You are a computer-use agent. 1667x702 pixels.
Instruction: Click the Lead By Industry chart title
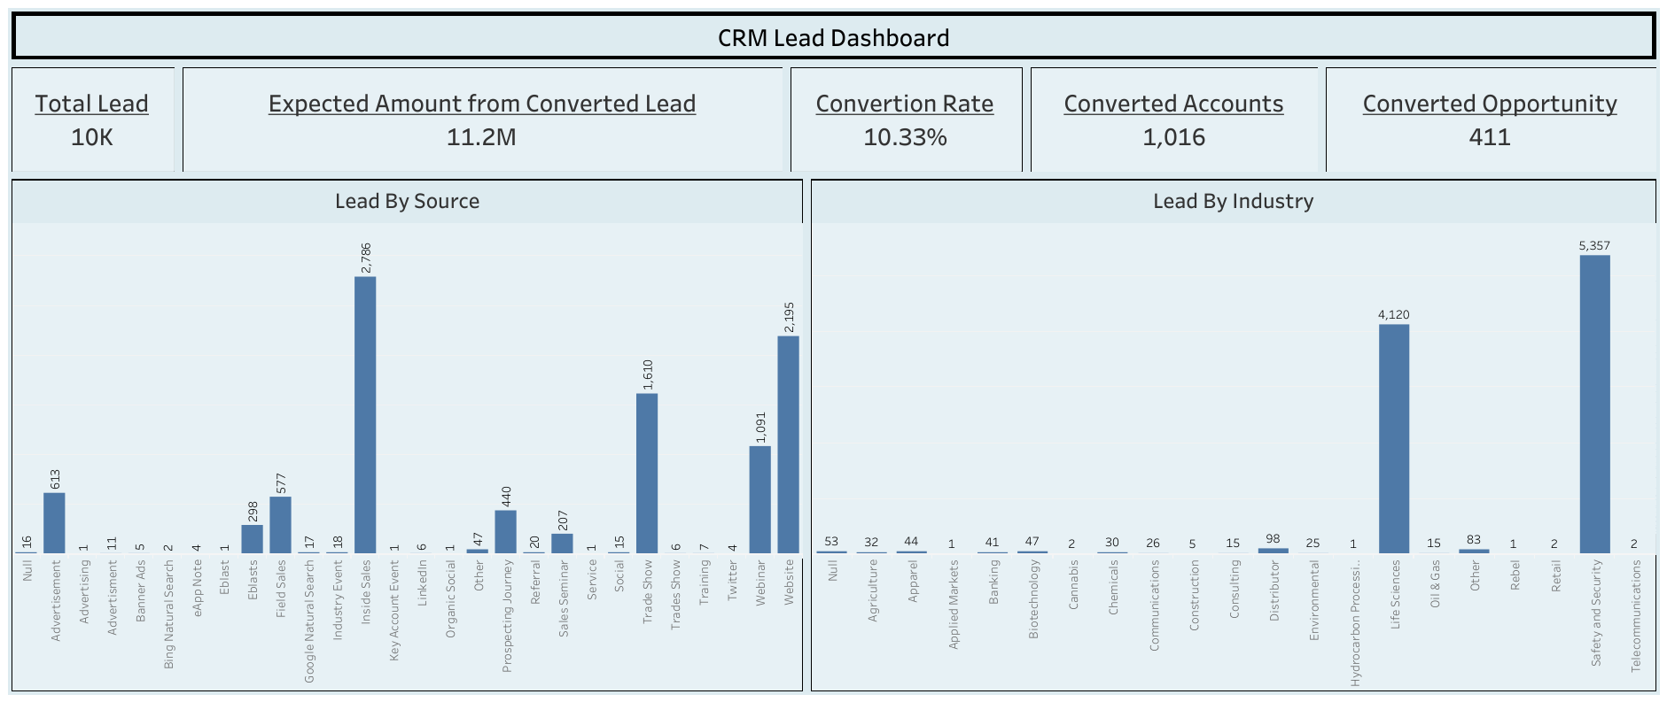coord(1233,201)
